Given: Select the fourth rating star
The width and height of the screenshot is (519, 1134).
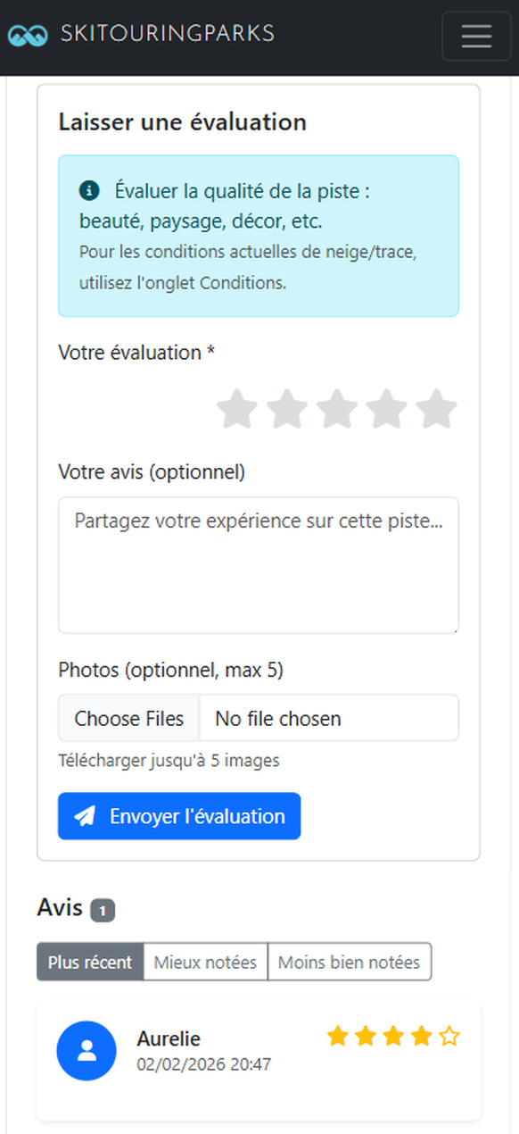Looking at the screenshot, I should click(386, 409).
